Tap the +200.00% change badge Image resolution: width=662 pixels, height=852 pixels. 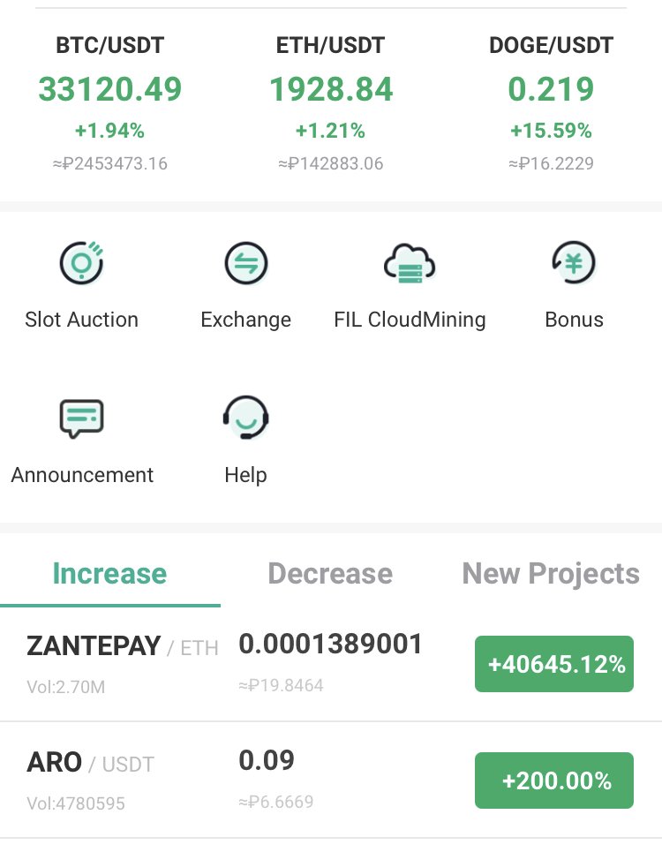coord(554,780)
